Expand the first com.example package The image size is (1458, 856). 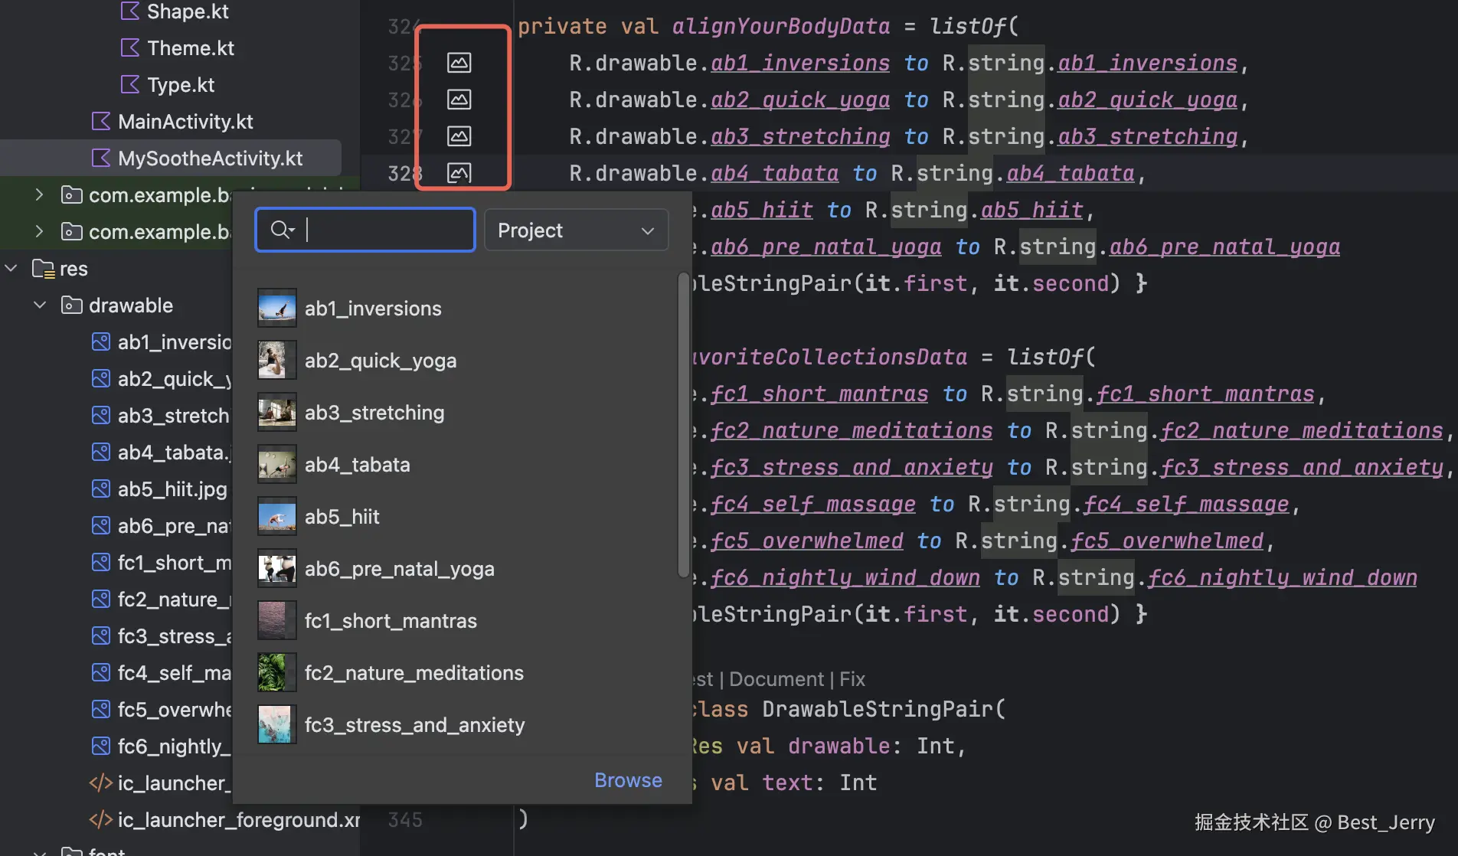(40, 195)
